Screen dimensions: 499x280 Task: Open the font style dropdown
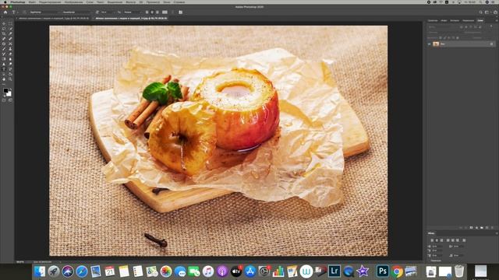pos(78,12)
